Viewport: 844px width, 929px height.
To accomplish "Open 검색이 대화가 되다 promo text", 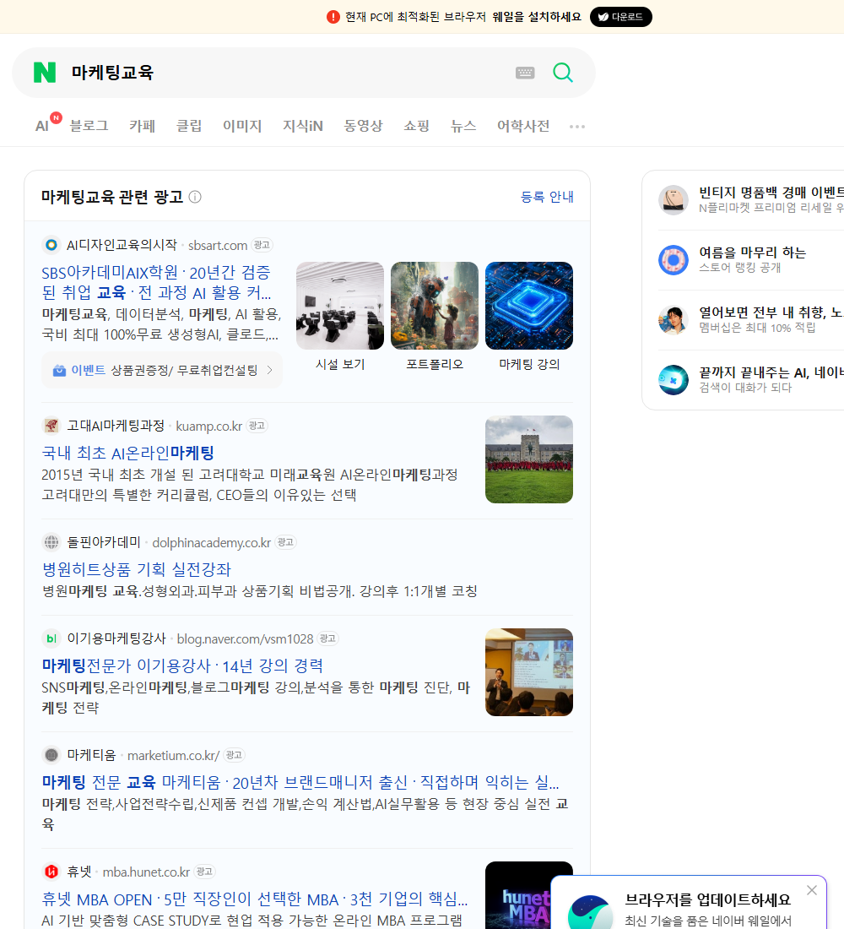I will pos(745,387).
